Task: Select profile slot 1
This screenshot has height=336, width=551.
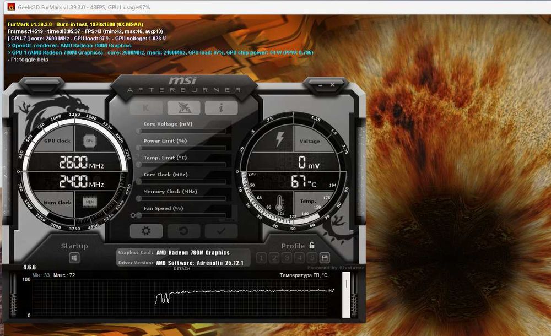Action: (x=261, y=258)
